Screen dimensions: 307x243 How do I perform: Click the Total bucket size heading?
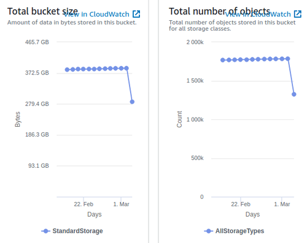[42, 11]
